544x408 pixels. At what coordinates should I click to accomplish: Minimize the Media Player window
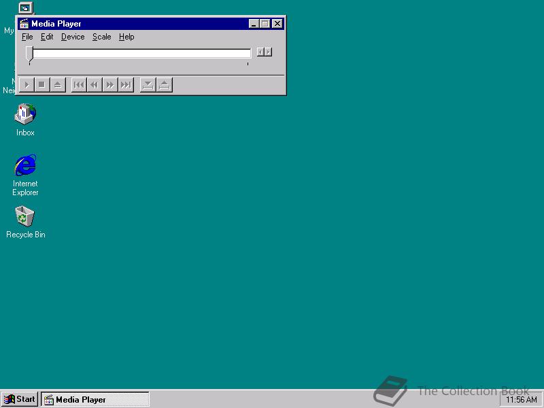tap(254, 24)
